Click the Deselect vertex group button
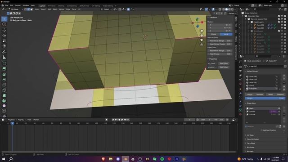 click(x=280, y=94)
